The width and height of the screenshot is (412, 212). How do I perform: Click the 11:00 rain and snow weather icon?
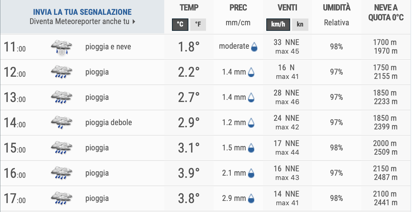61,47
